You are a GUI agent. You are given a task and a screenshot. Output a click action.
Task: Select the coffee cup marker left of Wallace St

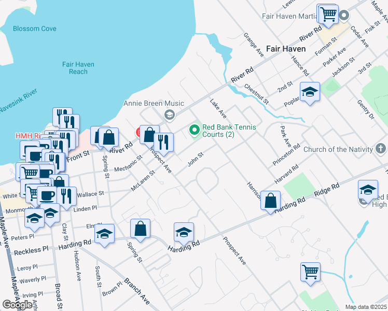coord(47,197)
